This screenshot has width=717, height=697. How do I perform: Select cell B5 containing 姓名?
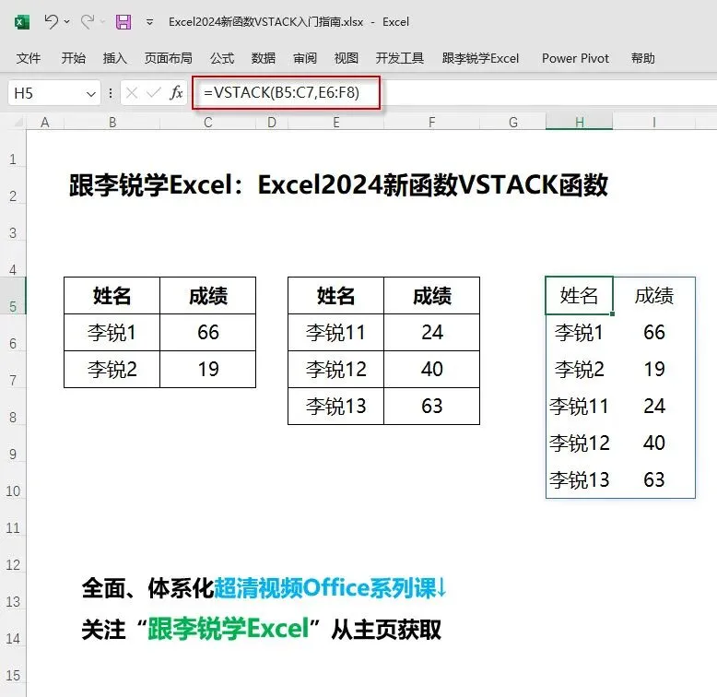112,295
